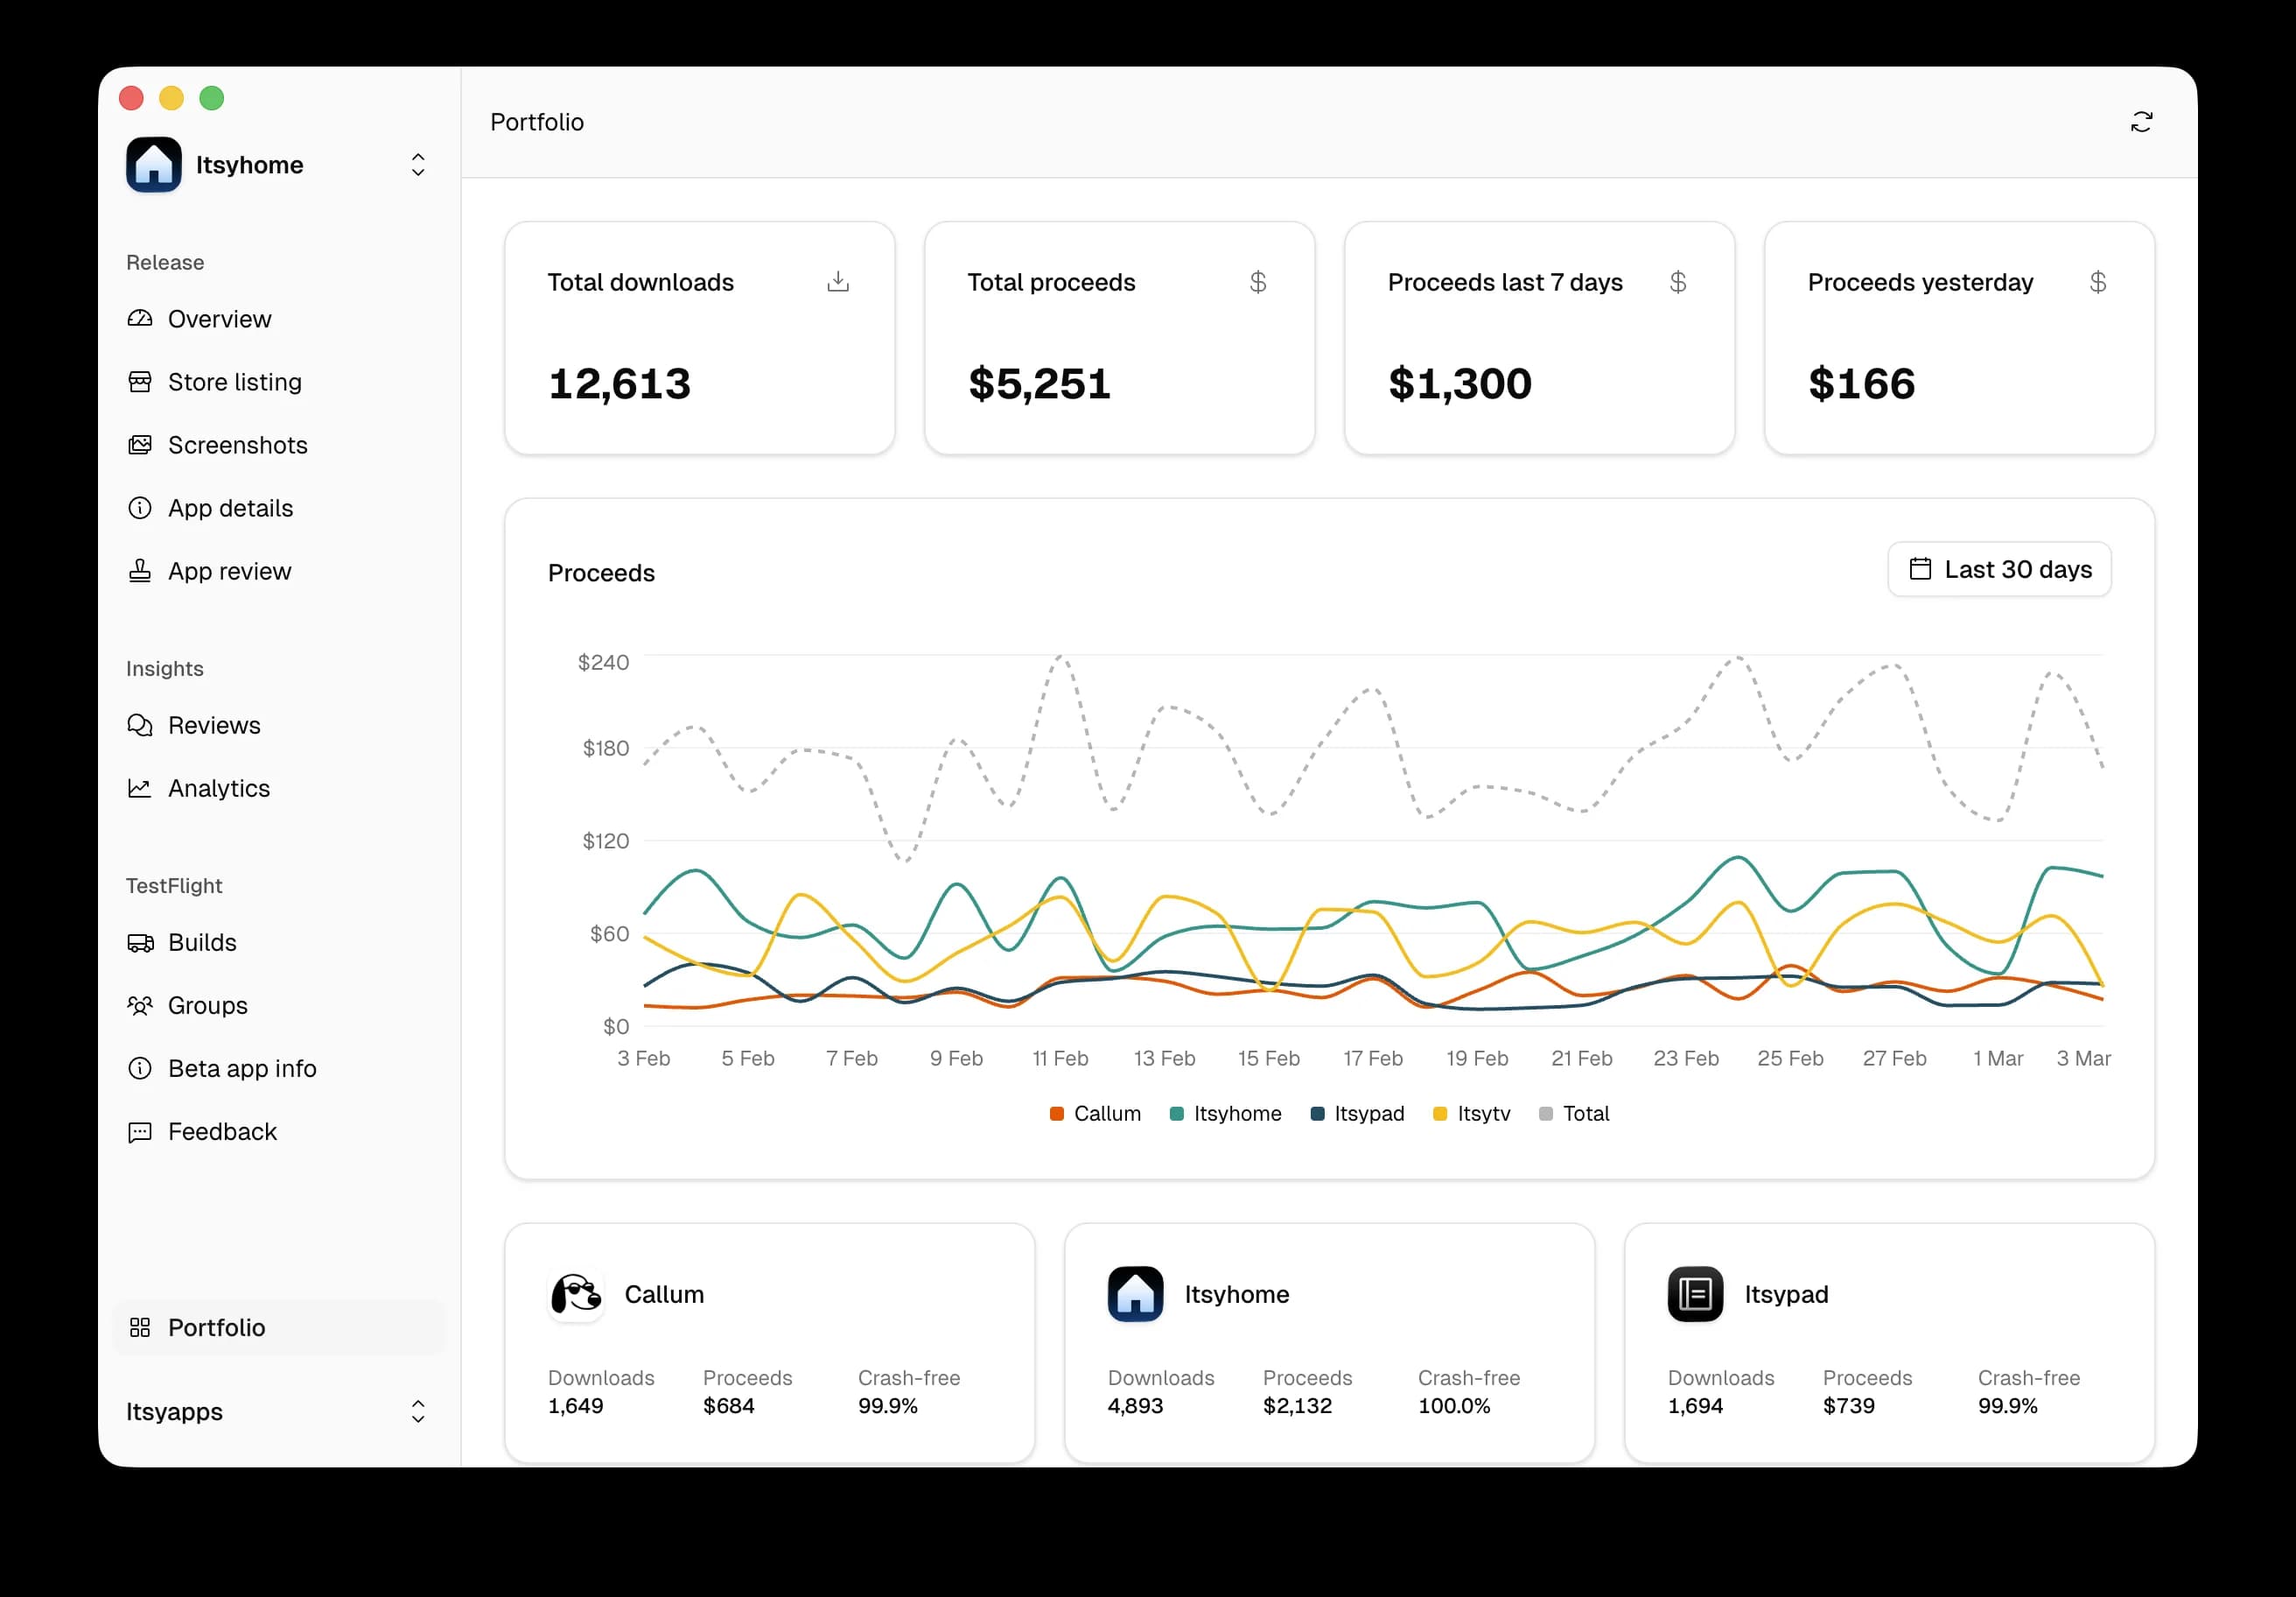Navigate to the Overview section

pos(219,318)
